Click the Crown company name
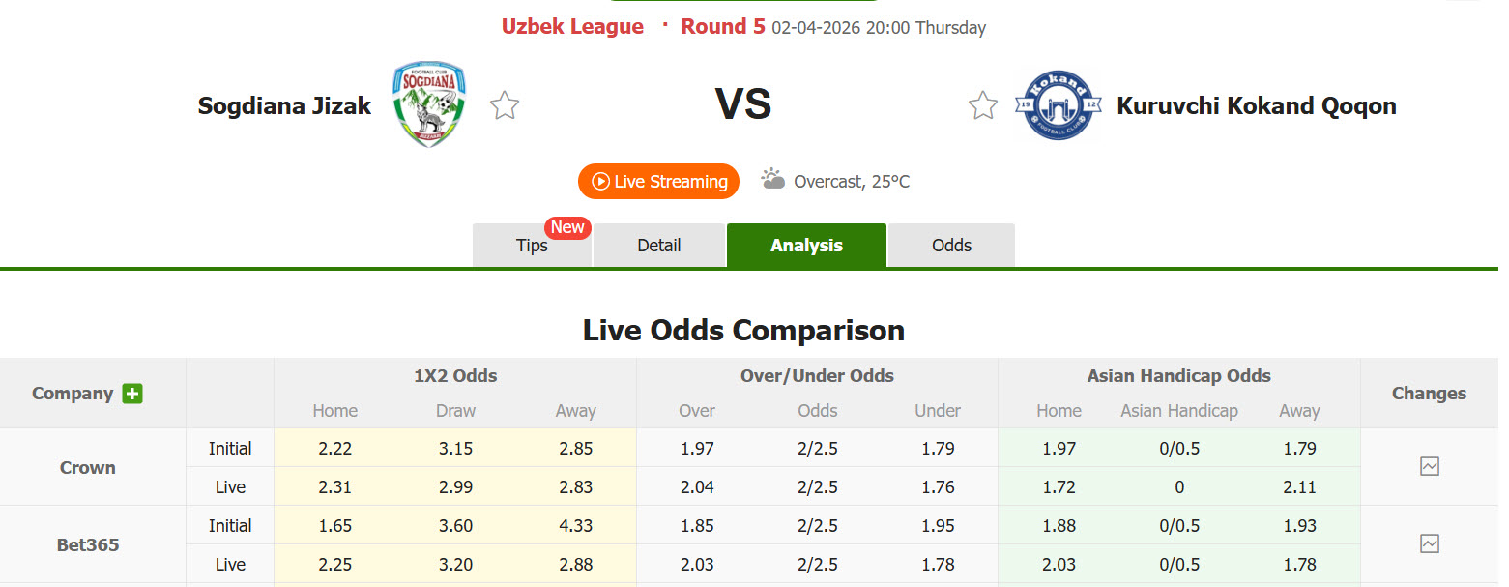Viewport: 1509px width, 587px height. click(88, 468)
